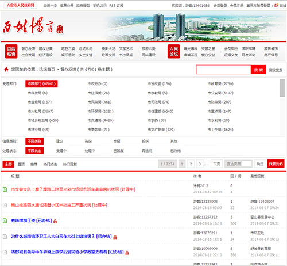Click gray thread icon beside 2014-03-16 00:59 post
This screenshot has width=287, height=266.
coord(5,205)
